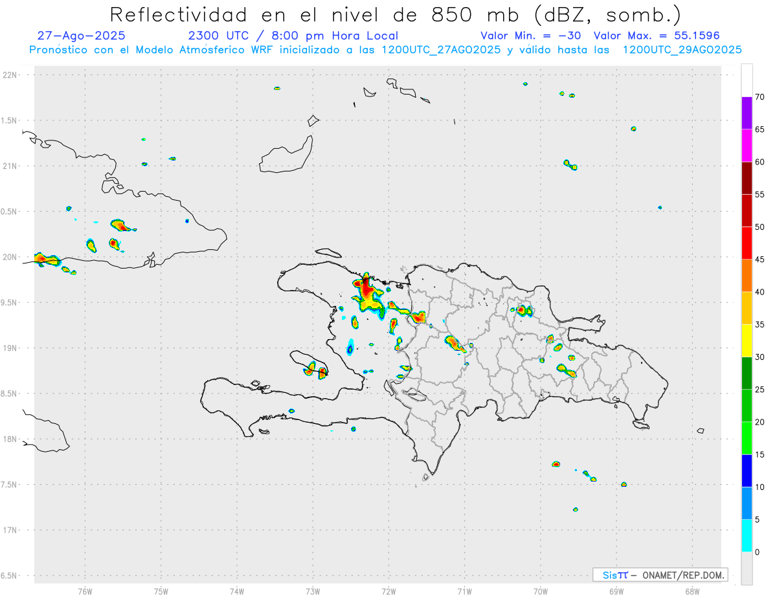Viewport: 777px width, 600px height.
Task: Click the dark red 50–55 dBZ segment
Action: pyautogui.click(x=747, y=210)
